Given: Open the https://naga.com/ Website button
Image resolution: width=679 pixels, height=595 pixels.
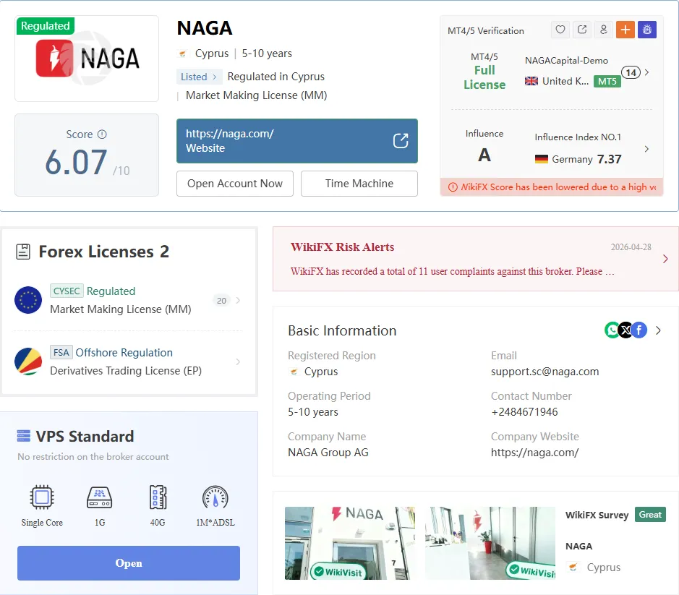Looking at the screenshot, I should coord(297,141).
